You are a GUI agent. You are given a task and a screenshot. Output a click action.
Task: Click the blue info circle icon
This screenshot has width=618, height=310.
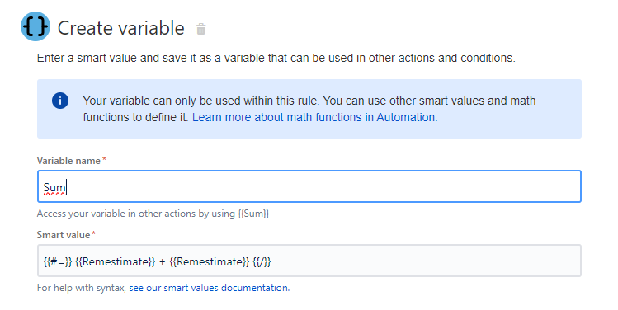(60, 101)
